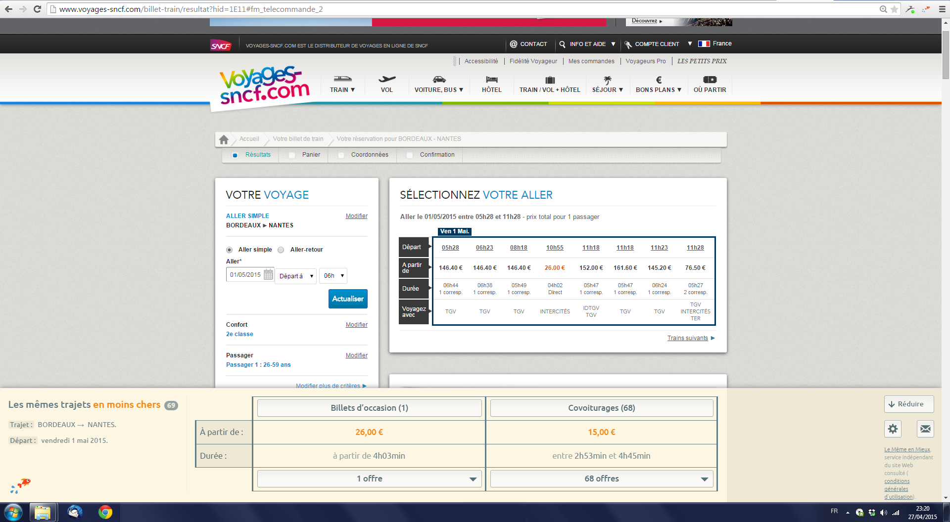Viewport: 950px width, 522px height.
Task: Open the Départ à dropdown
Action: point(295,276)
